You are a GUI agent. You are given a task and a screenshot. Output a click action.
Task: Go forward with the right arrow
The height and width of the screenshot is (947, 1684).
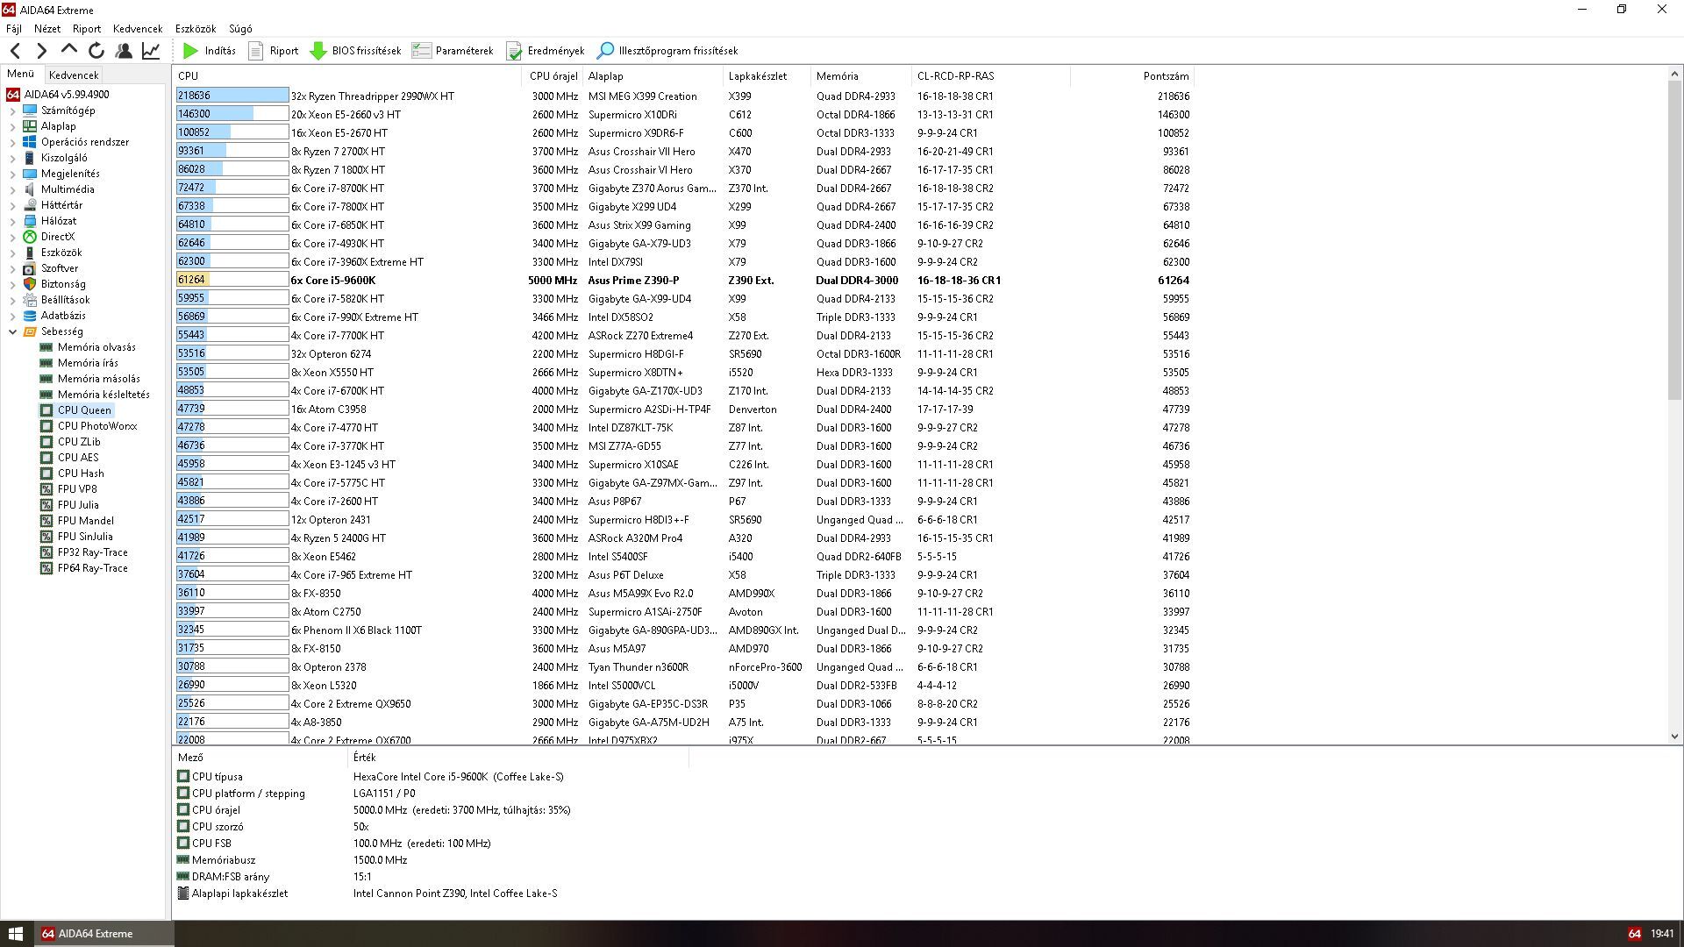tap(41, 51)
